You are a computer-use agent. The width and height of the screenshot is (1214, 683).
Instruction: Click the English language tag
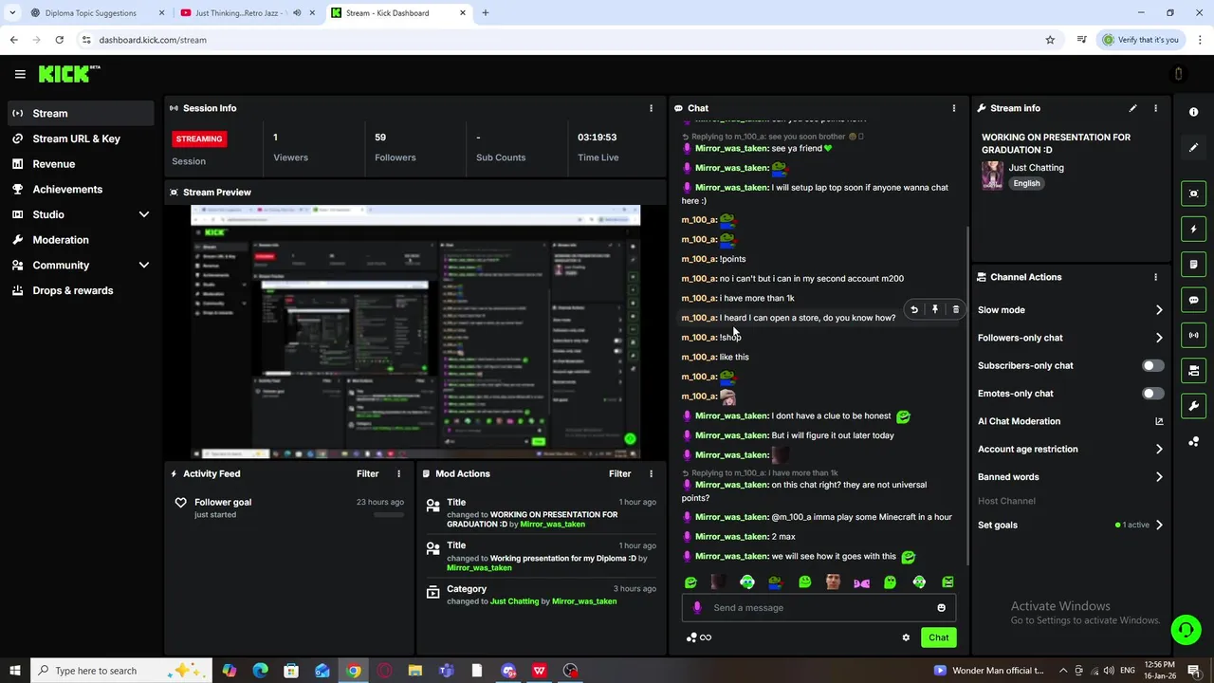[x=1026, y=183]
